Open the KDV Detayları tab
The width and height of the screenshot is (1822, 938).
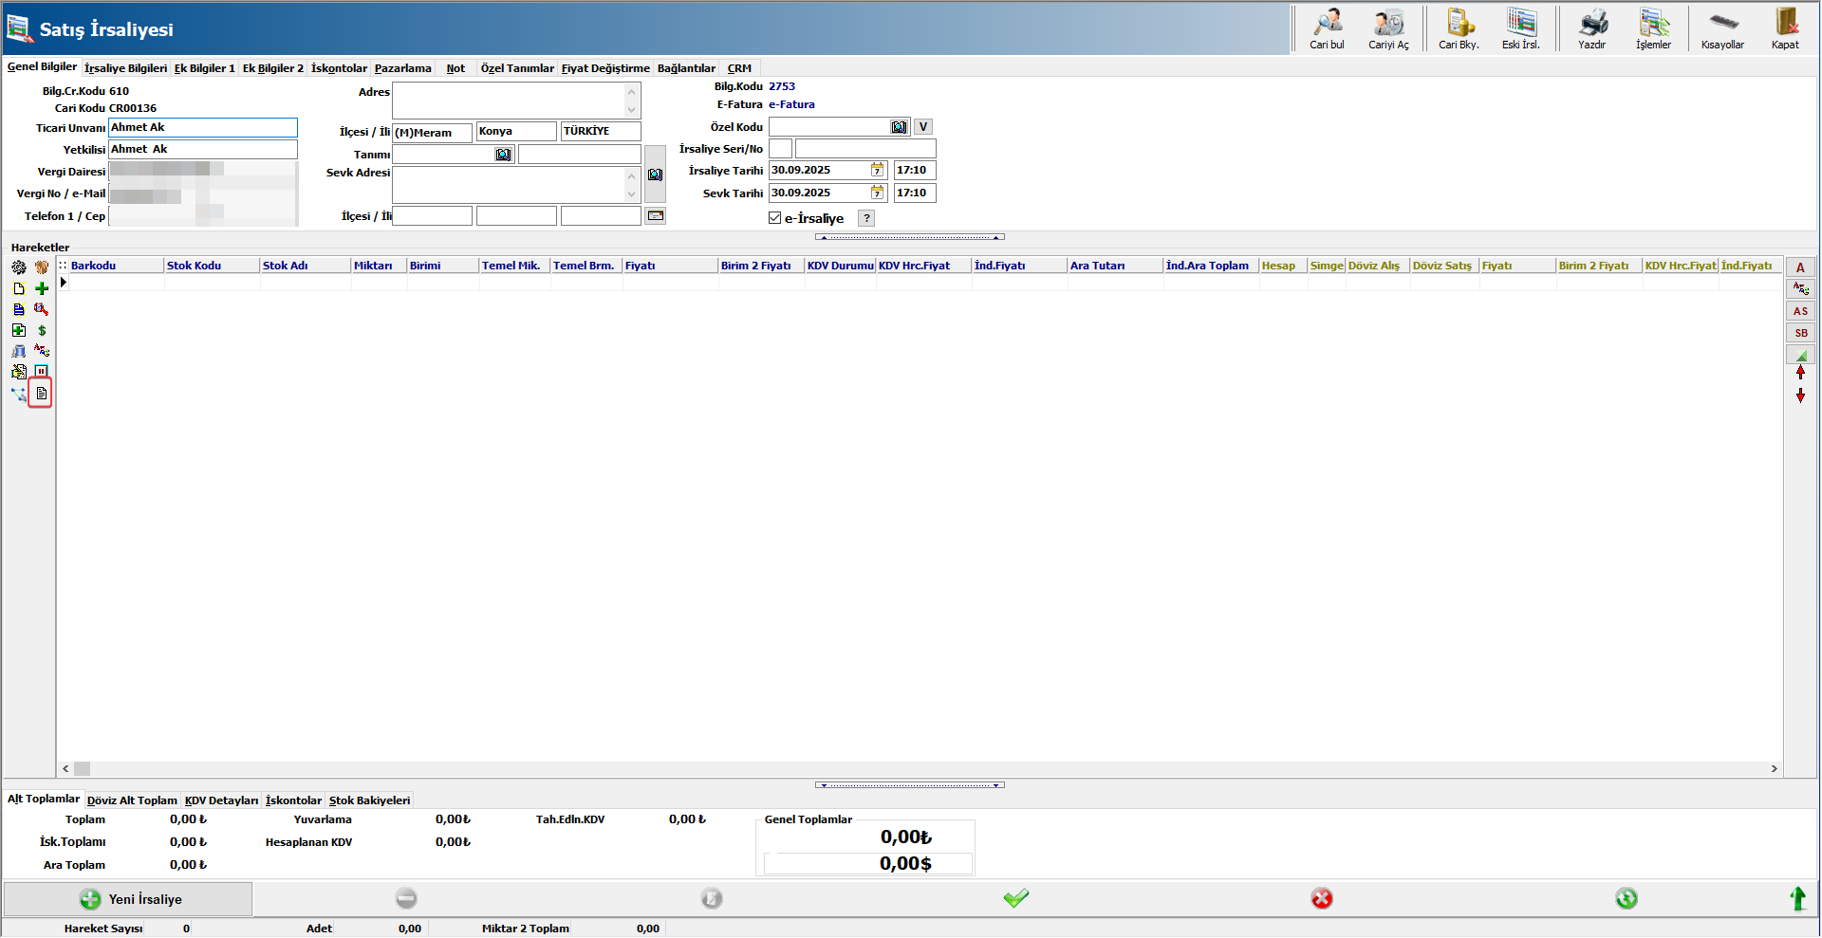(221, 800)
